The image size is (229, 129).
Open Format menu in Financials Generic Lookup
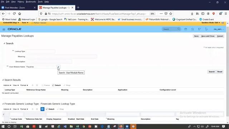coord(24,109)
